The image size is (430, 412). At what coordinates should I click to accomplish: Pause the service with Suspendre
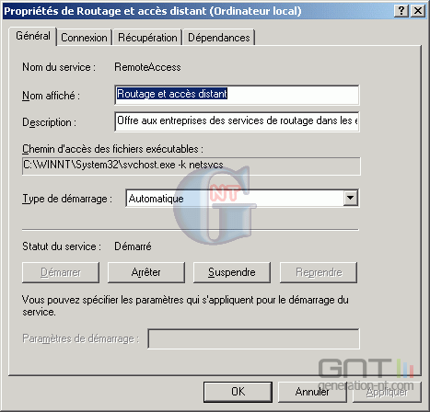pyautogui.click(x=232, y=272)
